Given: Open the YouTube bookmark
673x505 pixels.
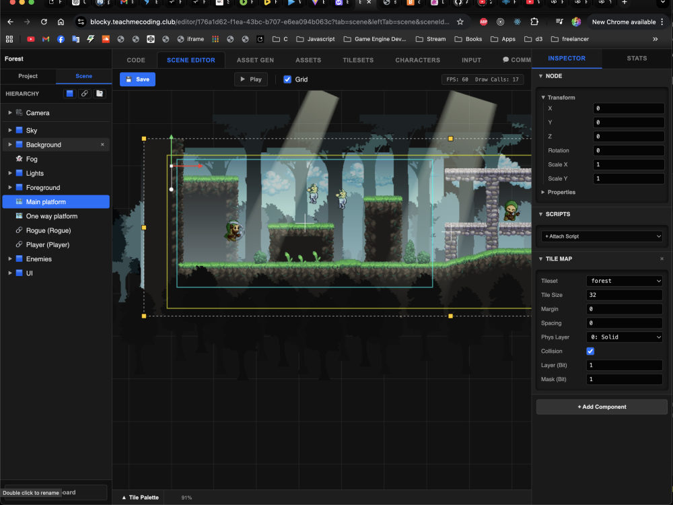Looking at the screenshot, I should [x=31, y=39].
